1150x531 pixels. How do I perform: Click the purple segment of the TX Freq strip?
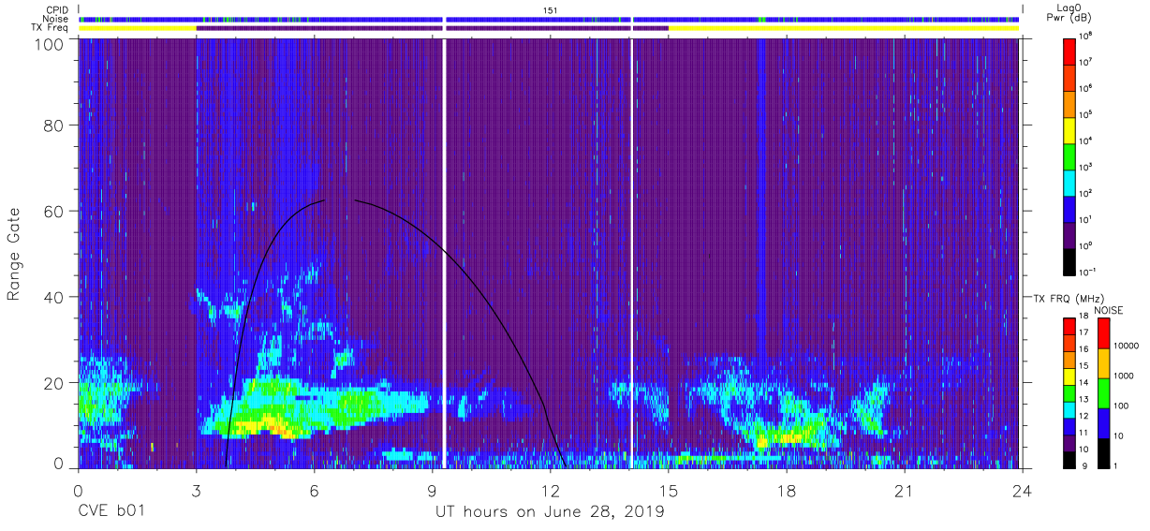pos(432,28)
